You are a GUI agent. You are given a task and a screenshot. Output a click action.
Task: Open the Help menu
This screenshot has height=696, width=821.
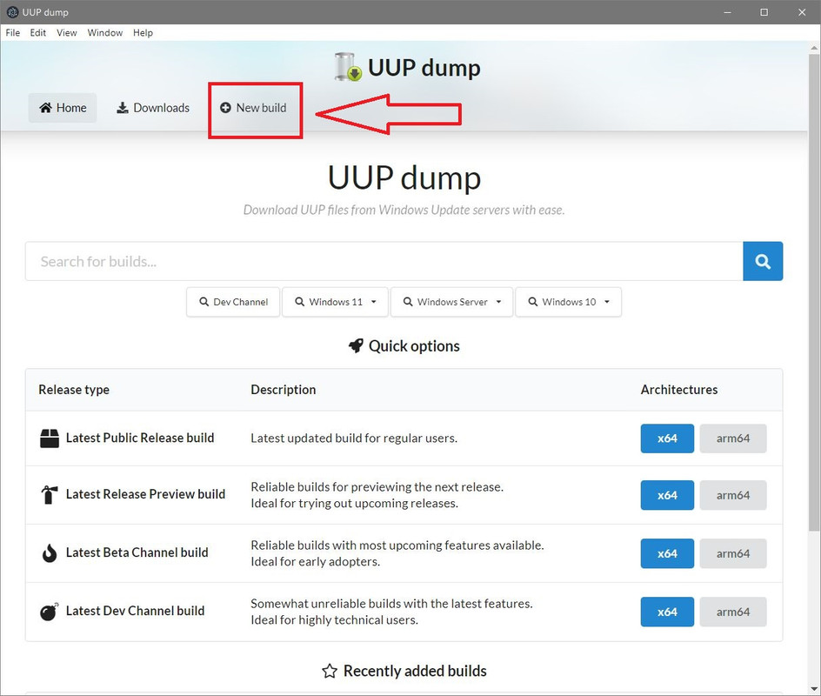[143, 32]
